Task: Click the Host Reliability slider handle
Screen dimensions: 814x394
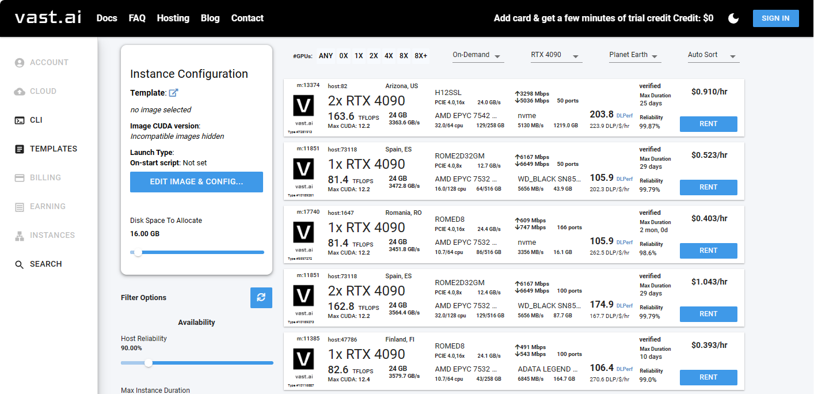Action: 149,363
